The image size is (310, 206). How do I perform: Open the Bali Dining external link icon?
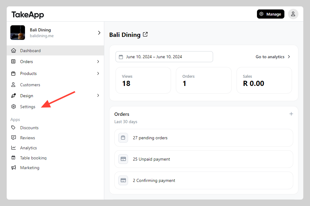click(145, 34)
